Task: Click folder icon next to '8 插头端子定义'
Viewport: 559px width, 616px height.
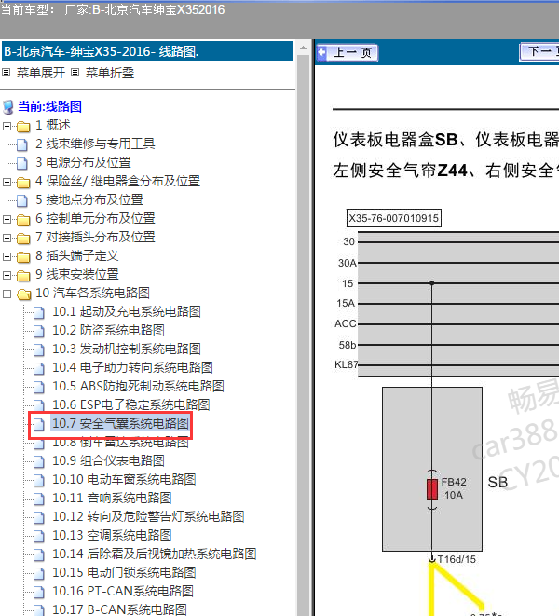Action: tap(23, 257)
